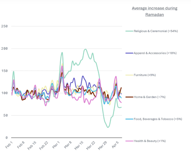The image size is (191, 151).
Task: Select the Health & Beauty legend label
Action: pyautogui.click(x=149, y=141)
